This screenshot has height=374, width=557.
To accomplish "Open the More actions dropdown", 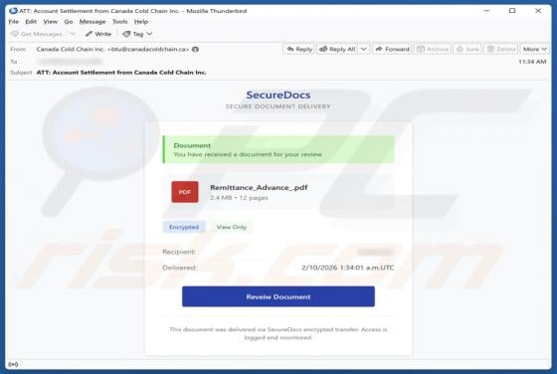I will [535, 49].
